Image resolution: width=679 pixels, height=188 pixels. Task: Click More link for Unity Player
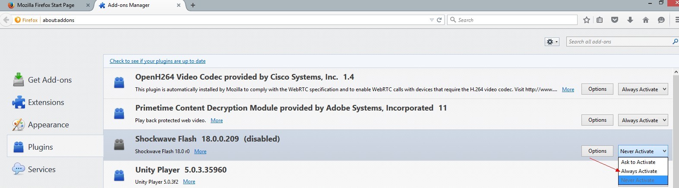tap(189, 182)
